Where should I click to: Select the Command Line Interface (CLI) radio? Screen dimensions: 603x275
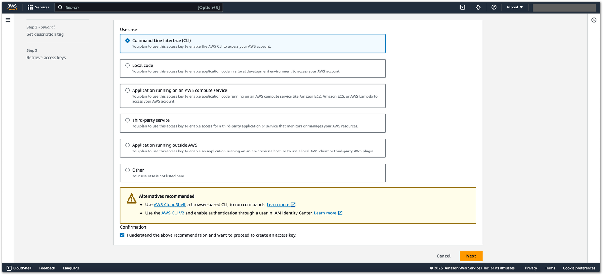[x=128, y=40]
